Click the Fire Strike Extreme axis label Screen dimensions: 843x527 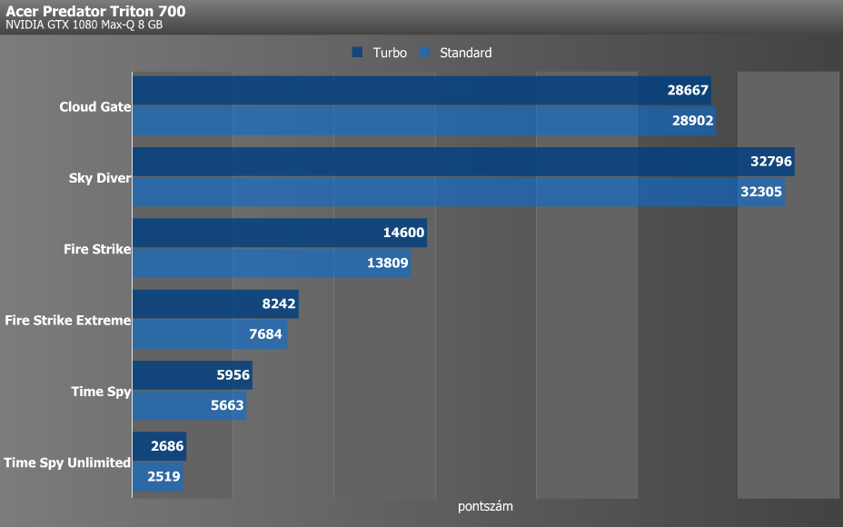click(x=68, y=320)
